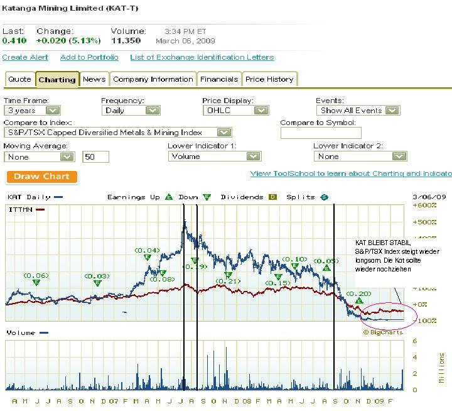Click the earnings marker under (0.04)
This screenshot has width=452, height=411.
(x=148, y=258)
